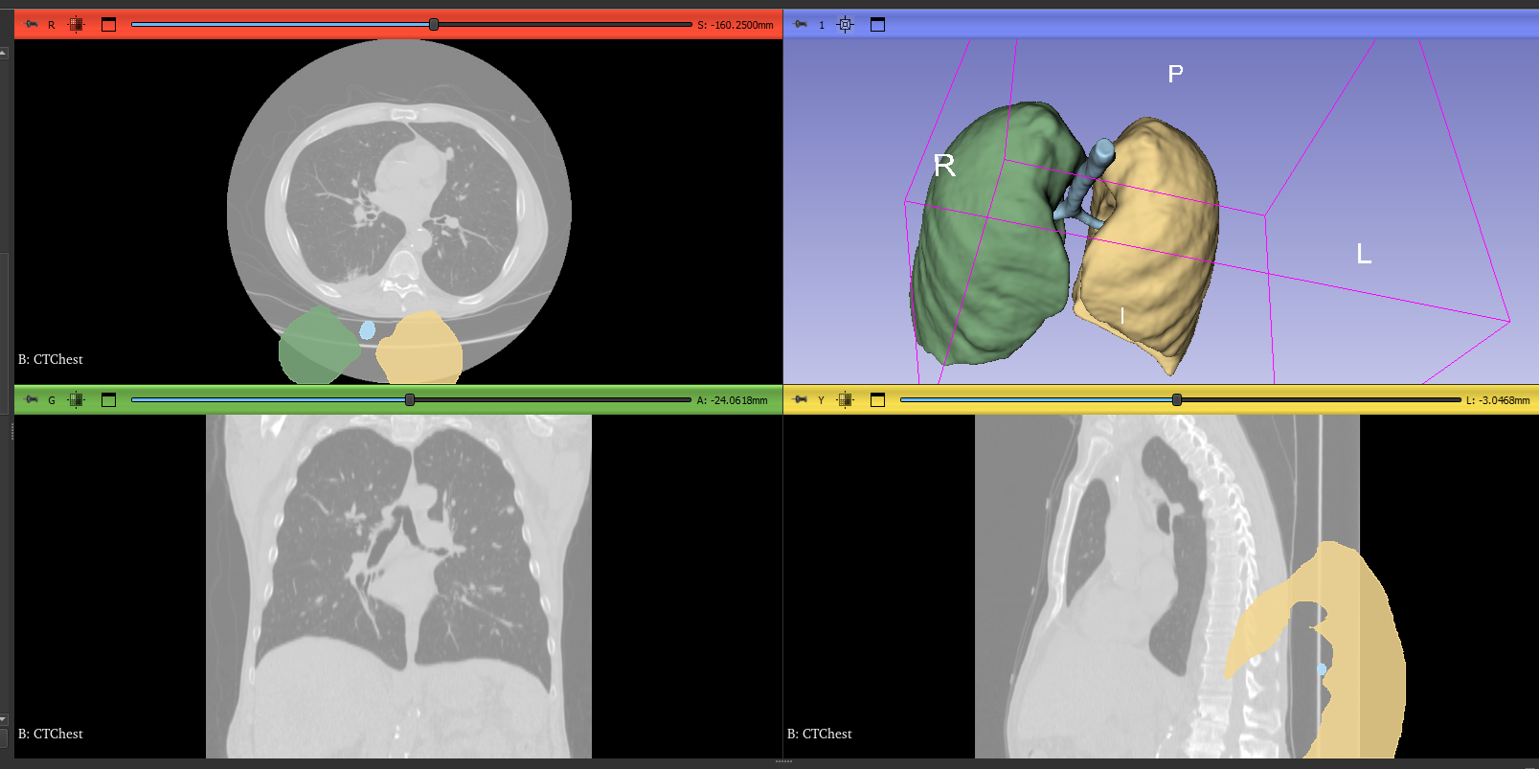This screenshot has width=1539, height=769.
Task: Toggle Red slice visibility in 3D view
Action: (77, 25)
